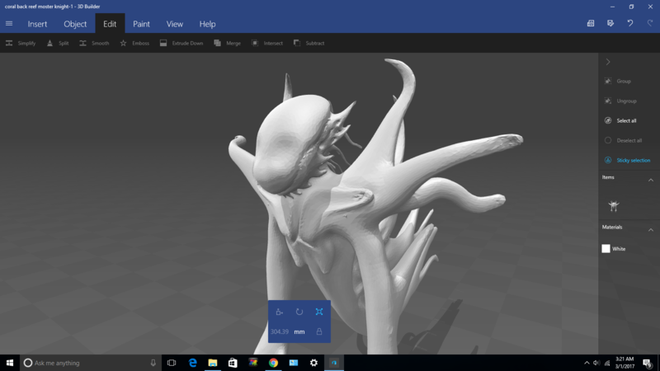Choose the Emboss star icon
660x371 pixels.
pyautogui.click(x=124, y=43)
